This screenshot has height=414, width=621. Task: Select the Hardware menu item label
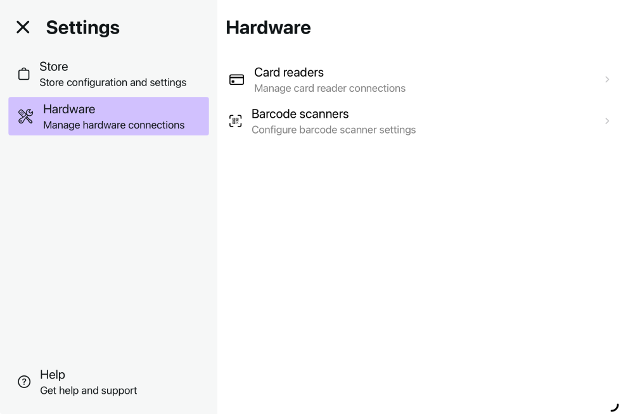[69, 109]
